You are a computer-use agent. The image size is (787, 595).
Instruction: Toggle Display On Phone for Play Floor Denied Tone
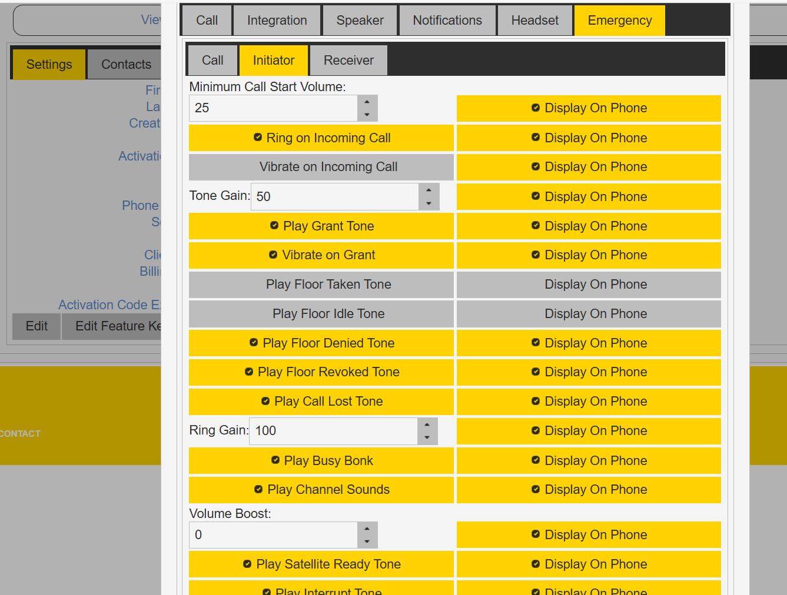pos(589,343)
